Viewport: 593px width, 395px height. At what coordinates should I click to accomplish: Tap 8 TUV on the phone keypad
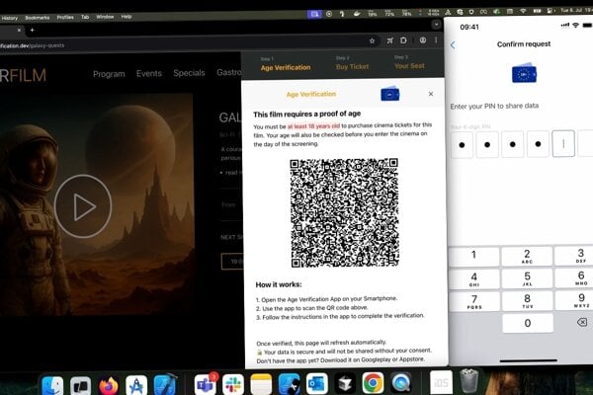coord(527,301)
